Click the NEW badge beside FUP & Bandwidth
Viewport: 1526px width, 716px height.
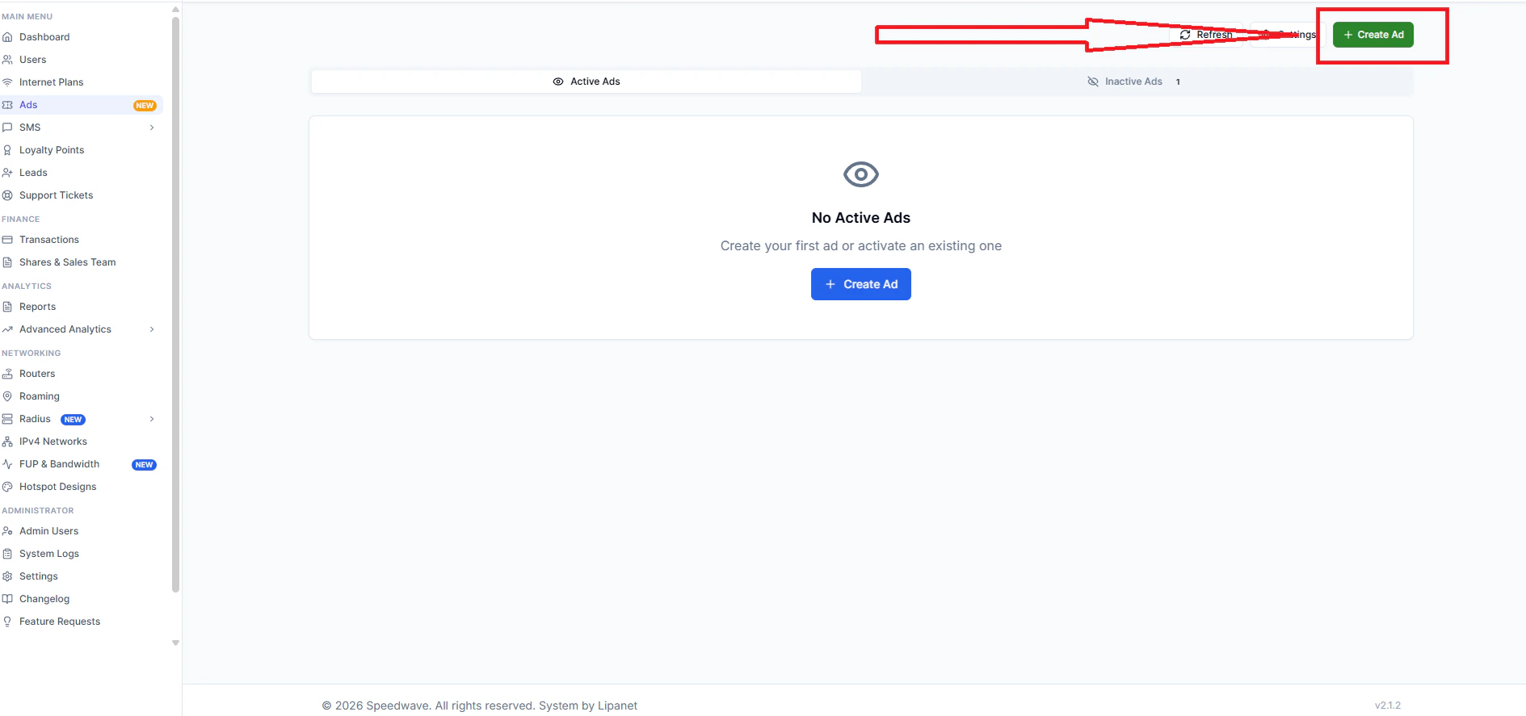pos(144,465)
